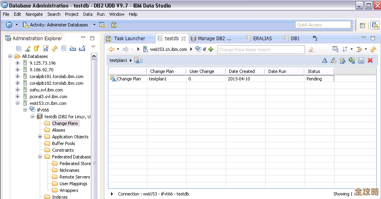Click the New SQL Script icon
The image size is (381, 199).
tap(46, 48)
